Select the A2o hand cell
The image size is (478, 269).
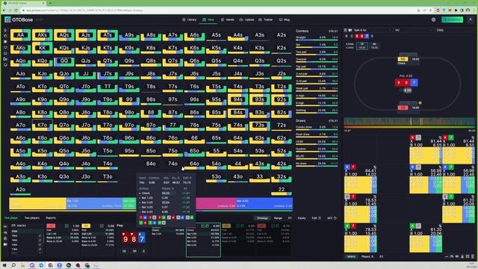[20, 190]
